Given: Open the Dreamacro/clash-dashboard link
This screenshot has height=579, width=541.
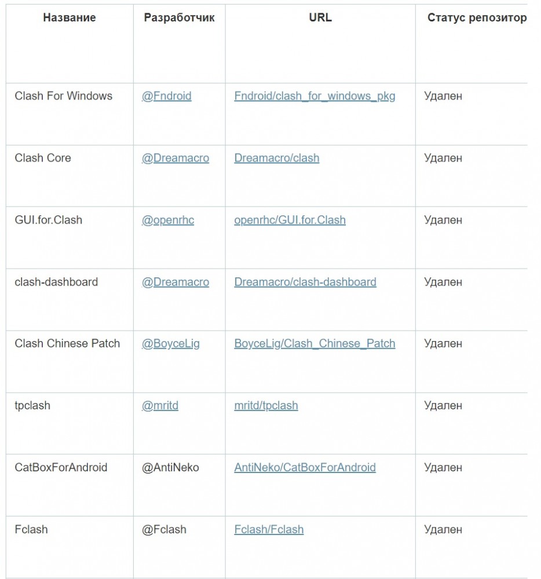Looking at the screenshot, I should click(305, 282).
